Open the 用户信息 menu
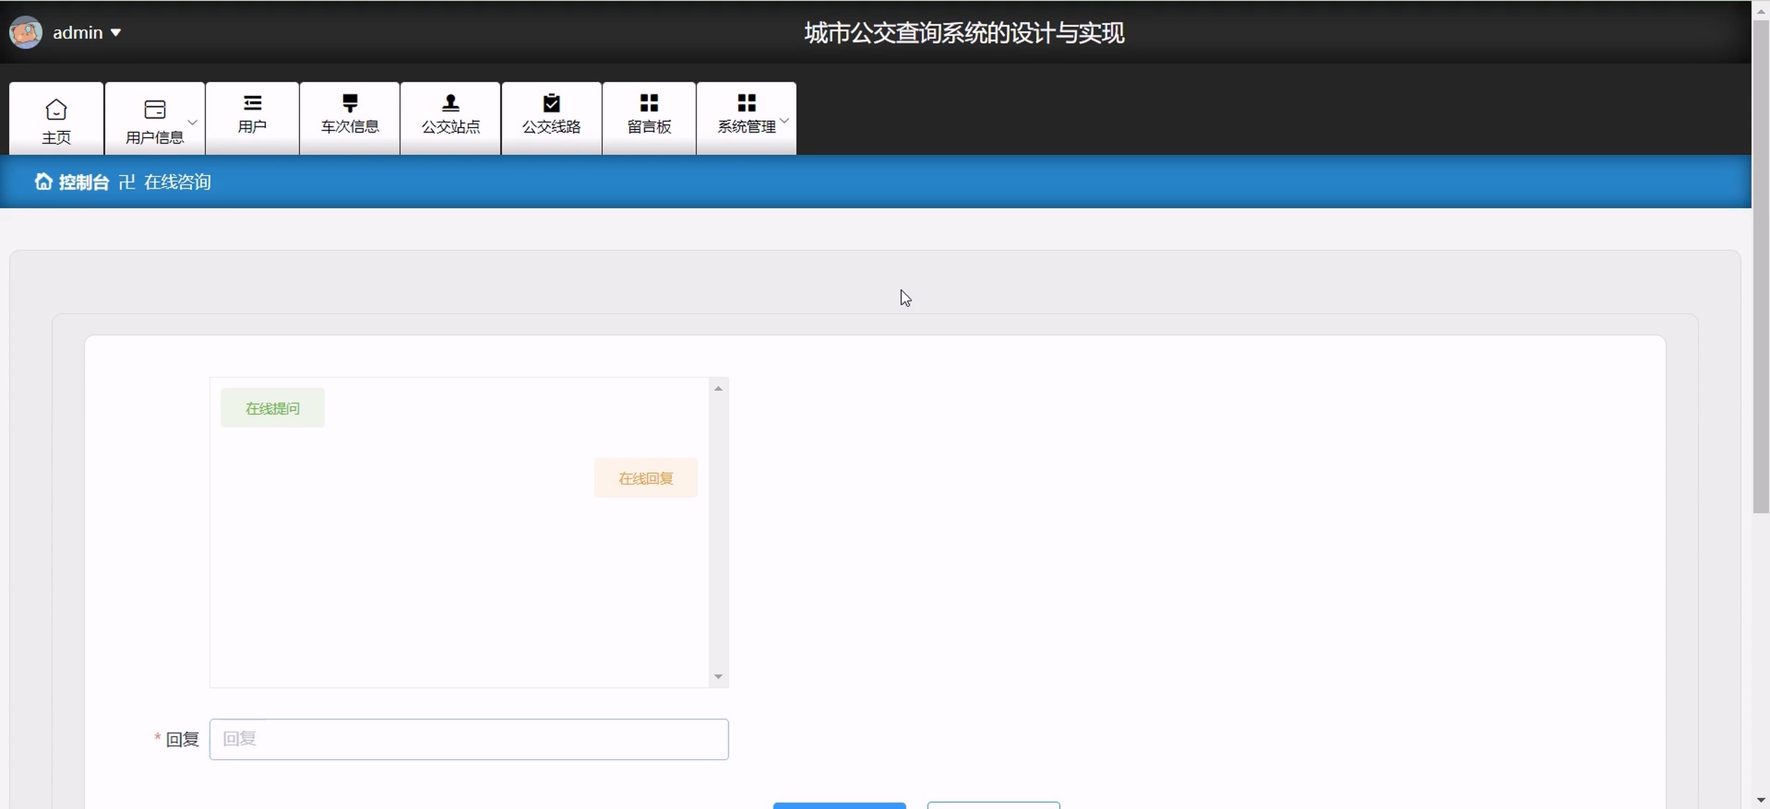This screenshot has width=1770, height=809. [x=155, y=119]
